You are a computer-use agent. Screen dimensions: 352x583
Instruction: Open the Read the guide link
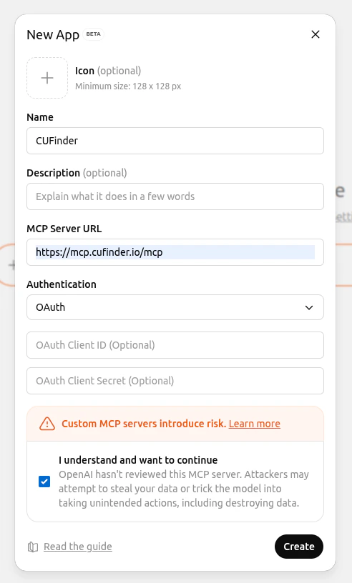78,547
